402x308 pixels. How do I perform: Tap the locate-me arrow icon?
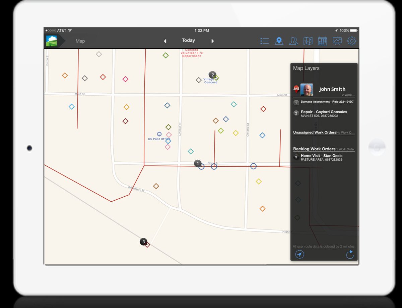pyautogui.click(x=299, y=255)
